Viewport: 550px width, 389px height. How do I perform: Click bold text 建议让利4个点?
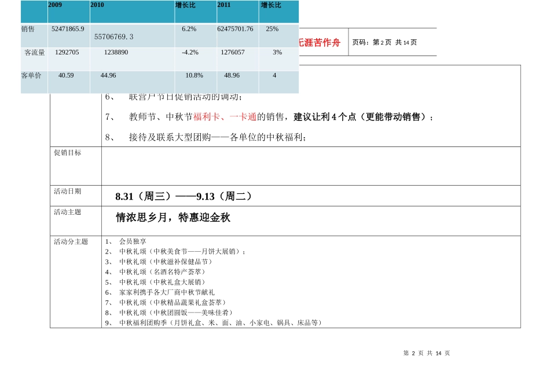click(325, 117)
